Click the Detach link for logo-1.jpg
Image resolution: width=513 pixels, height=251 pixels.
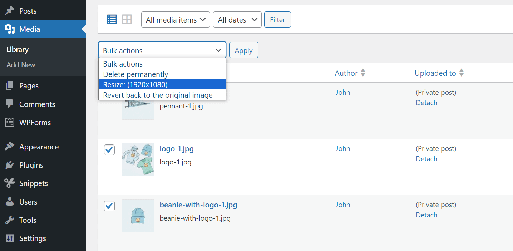click(426, 158)
